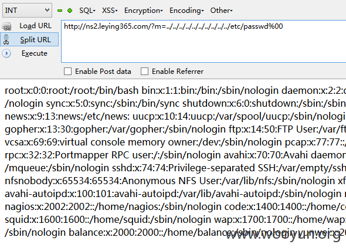Click the text line starting with 'rpc:x:32:32:Portmapper'
The image size is (346, 251).
(x=175, y=155)
